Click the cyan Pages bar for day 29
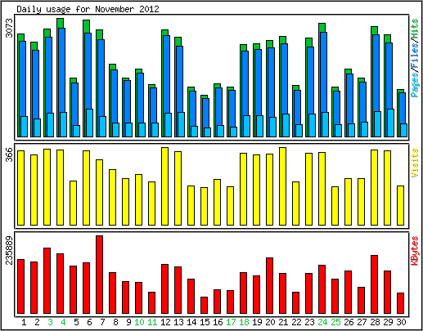423x331 pixels. click(x=391, y=123)
